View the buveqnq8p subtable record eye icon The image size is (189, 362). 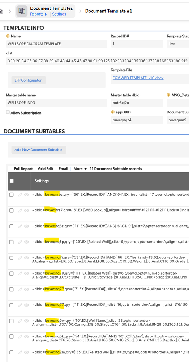tap(26, 242)
